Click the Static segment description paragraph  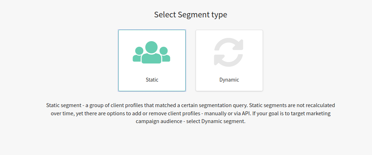coord(191,114)
